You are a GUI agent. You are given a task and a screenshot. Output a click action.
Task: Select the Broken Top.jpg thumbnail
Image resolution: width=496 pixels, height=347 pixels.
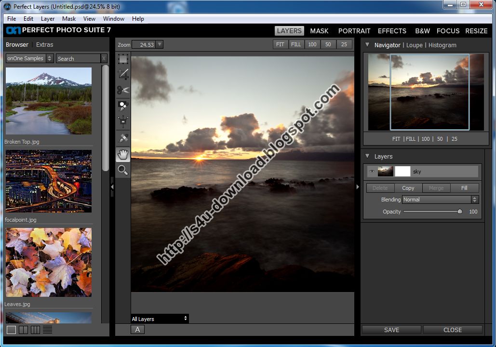49,101
